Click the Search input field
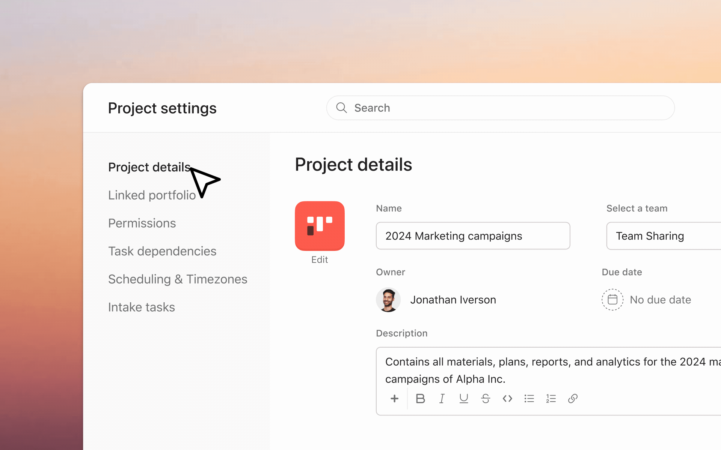Image resolution: width=721 pixels, height=450 pixels. [x=500, y=108]
